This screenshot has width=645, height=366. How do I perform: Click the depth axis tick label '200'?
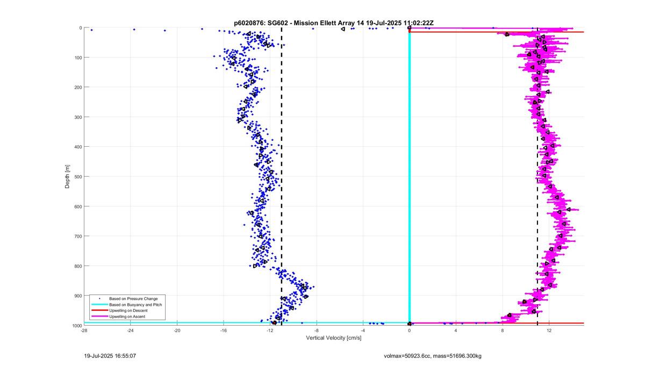pos(77,87)
